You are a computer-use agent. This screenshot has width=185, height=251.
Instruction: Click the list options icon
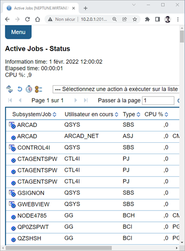coord(38,89)
